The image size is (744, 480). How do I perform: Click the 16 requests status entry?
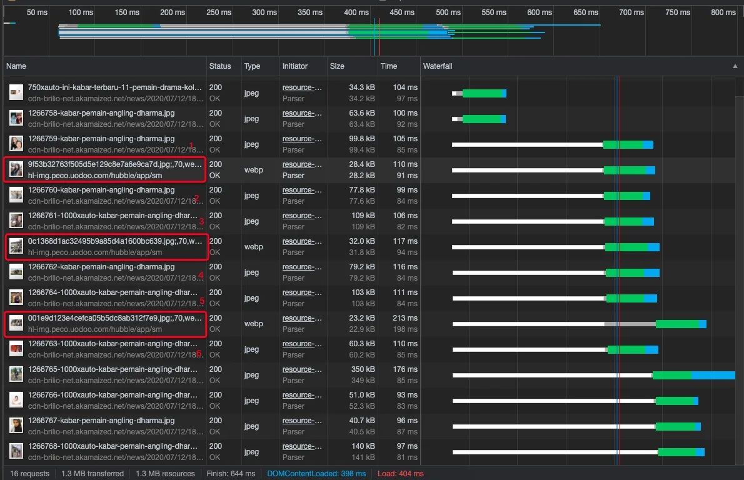point(29,473)
